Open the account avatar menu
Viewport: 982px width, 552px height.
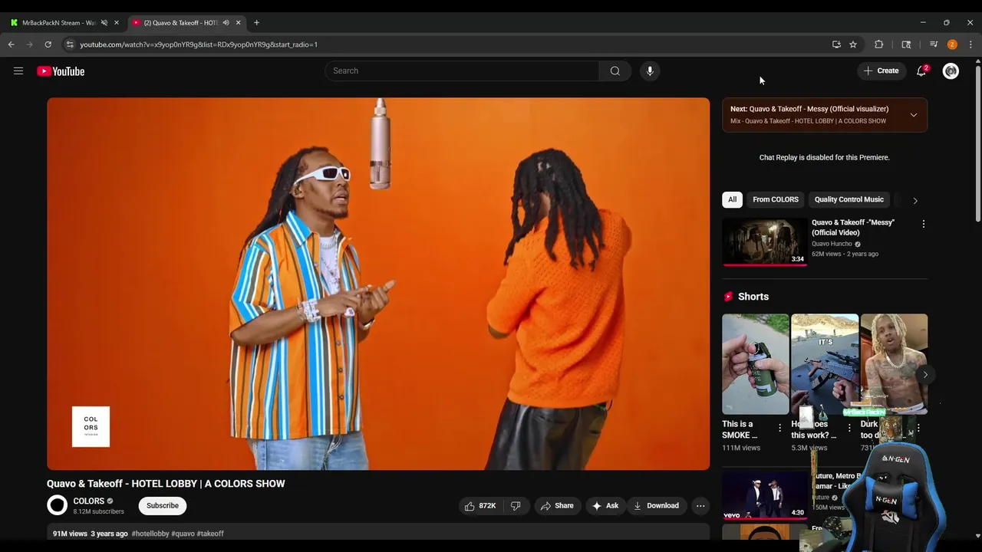pyautogui.click(x=951, y=71)
